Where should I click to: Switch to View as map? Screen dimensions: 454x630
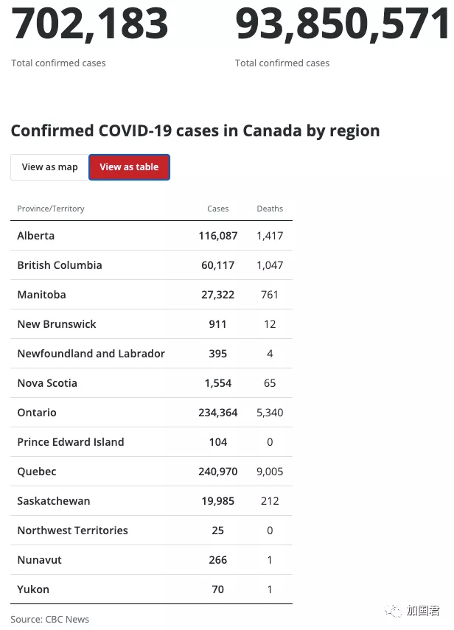50,167
